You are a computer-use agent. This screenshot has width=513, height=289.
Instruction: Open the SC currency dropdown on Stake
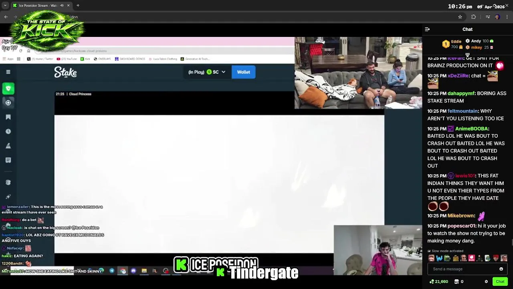(207, 72)
